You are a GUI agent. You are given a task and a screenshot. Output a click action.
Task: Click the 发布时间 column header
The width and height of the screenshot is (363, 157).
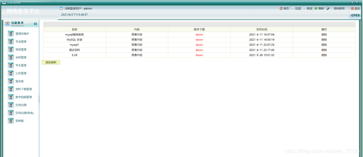click(261, 29)
